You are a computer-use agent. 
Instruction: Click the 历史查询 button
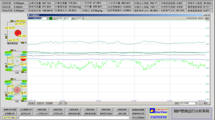click(x=49, y=103)
